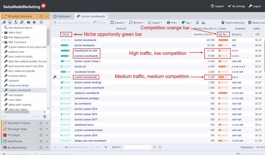Image resolution: width=265 pixels, height=155 pixels.
Task: Click the footer search magnifier icon
Action: pyautogui.click(x=160, y=147)
